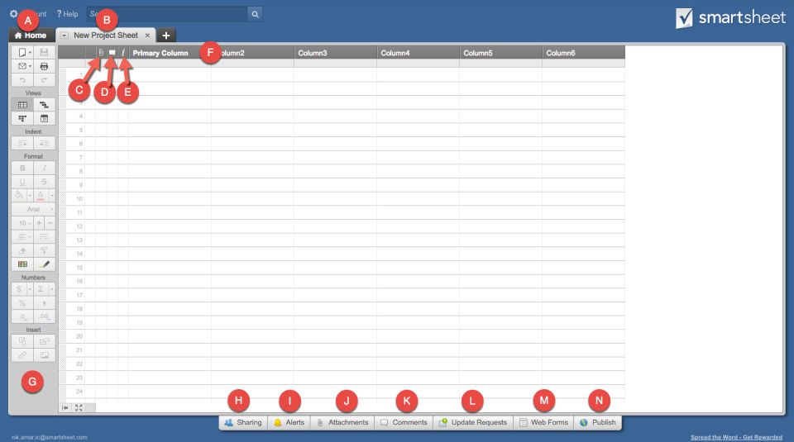Click the Save disk icon
Screen dimensions: 794x442
(44, 51)
